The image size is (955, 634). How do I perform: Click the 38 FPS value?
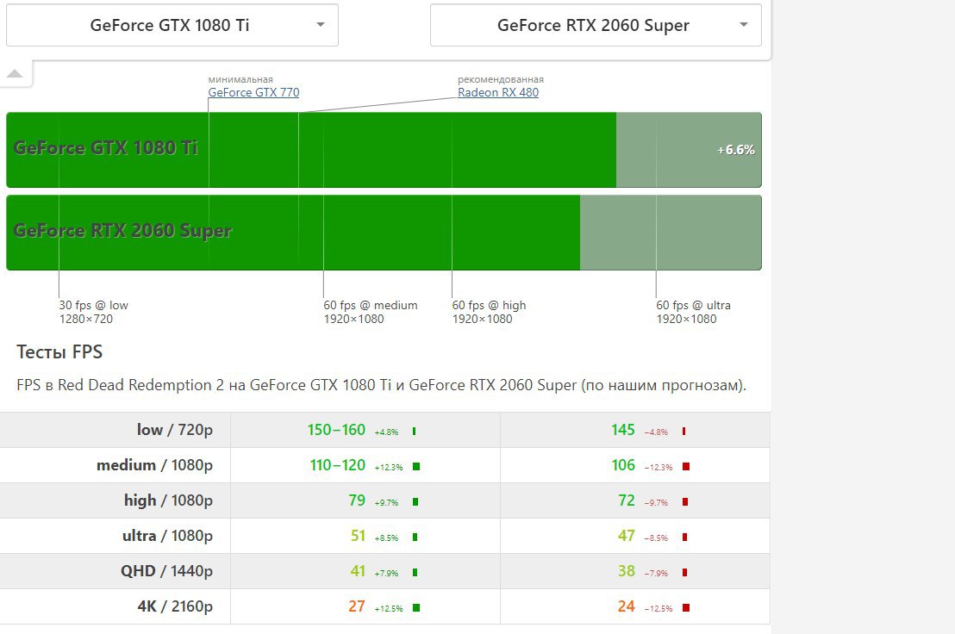[627, 571]
